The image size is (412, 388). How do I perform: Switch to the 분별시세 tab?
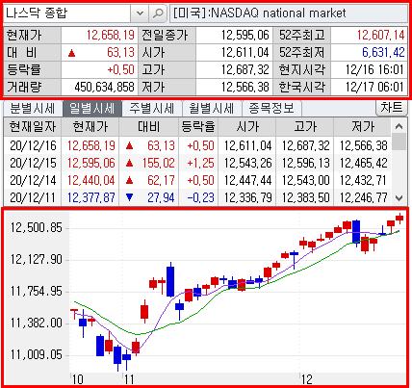[33, 109]
